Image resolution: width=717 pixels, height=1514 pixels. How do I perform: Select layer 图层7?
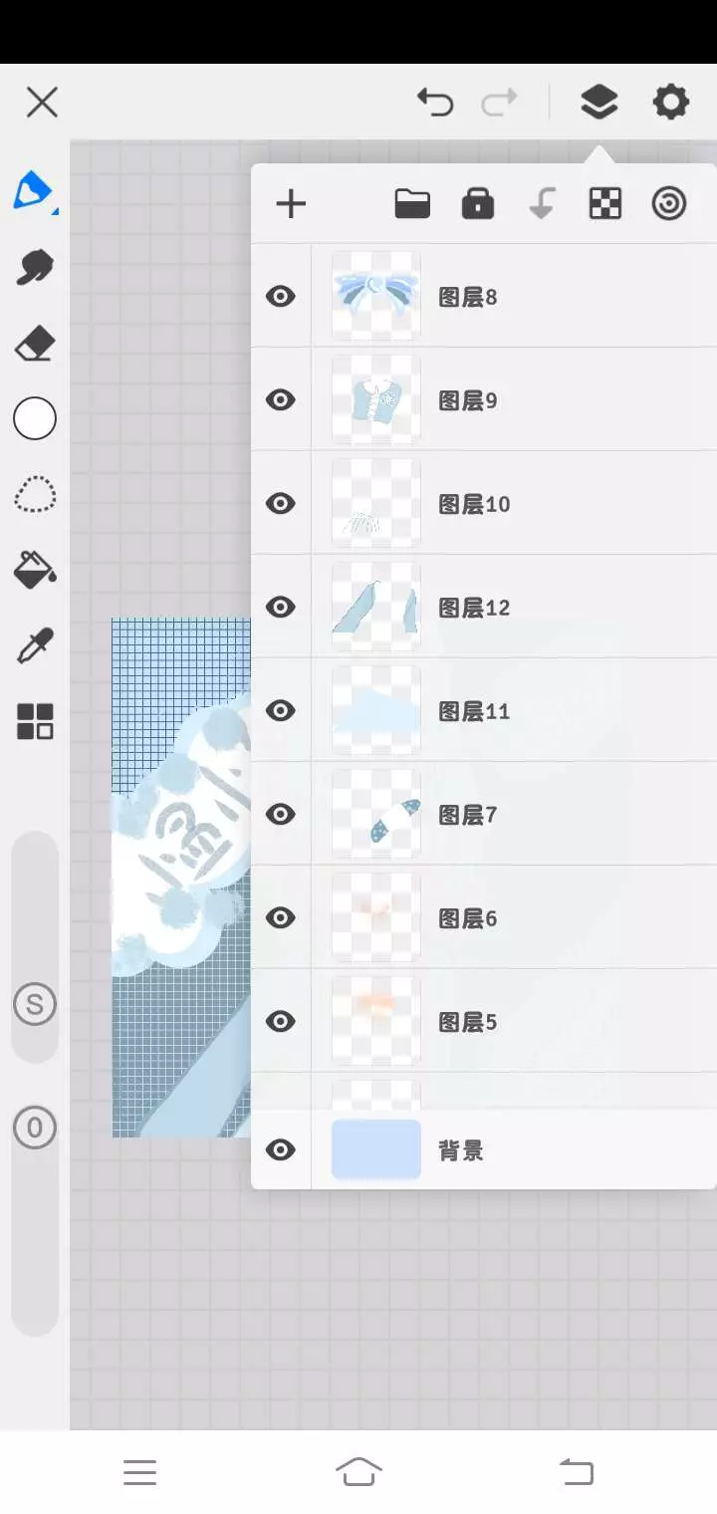[x=514, y=814]
